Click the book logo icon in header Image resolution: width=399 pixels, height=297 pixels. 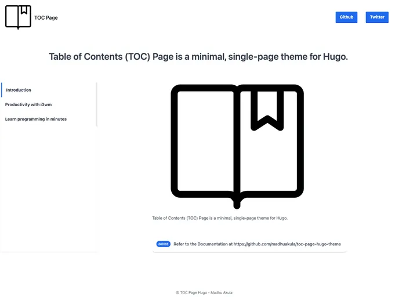[x=18, y=17]
